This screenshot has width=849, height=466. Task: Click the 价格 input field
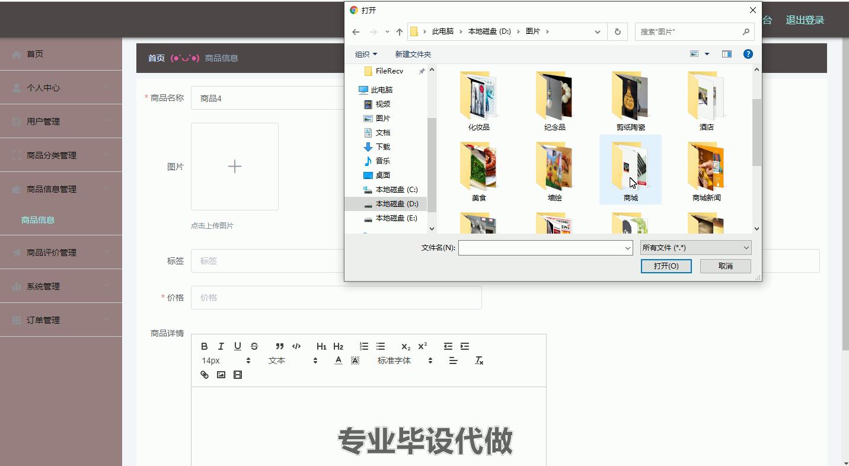click(x=336, y=298)
